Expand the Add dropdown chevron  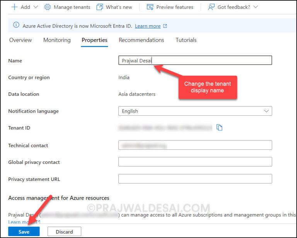click(36, 7)
